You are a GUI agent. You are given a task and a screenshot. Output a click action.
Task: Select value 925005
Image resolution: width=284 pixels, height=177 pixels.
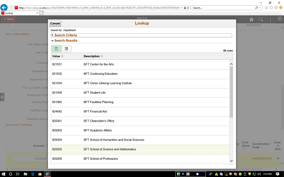[57, 149]
